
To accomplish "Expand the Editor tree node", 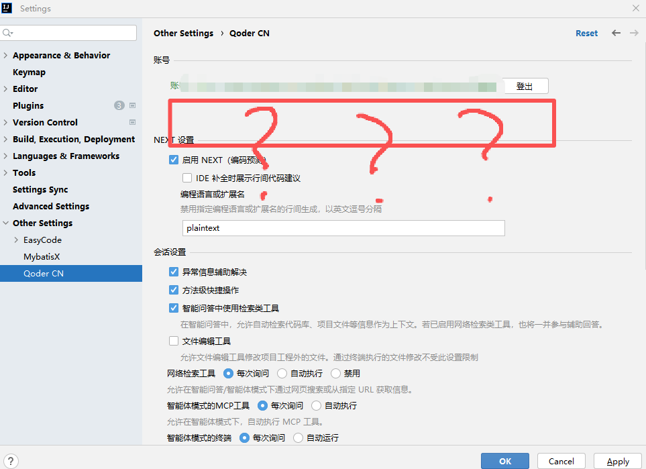I will [5, 89].
